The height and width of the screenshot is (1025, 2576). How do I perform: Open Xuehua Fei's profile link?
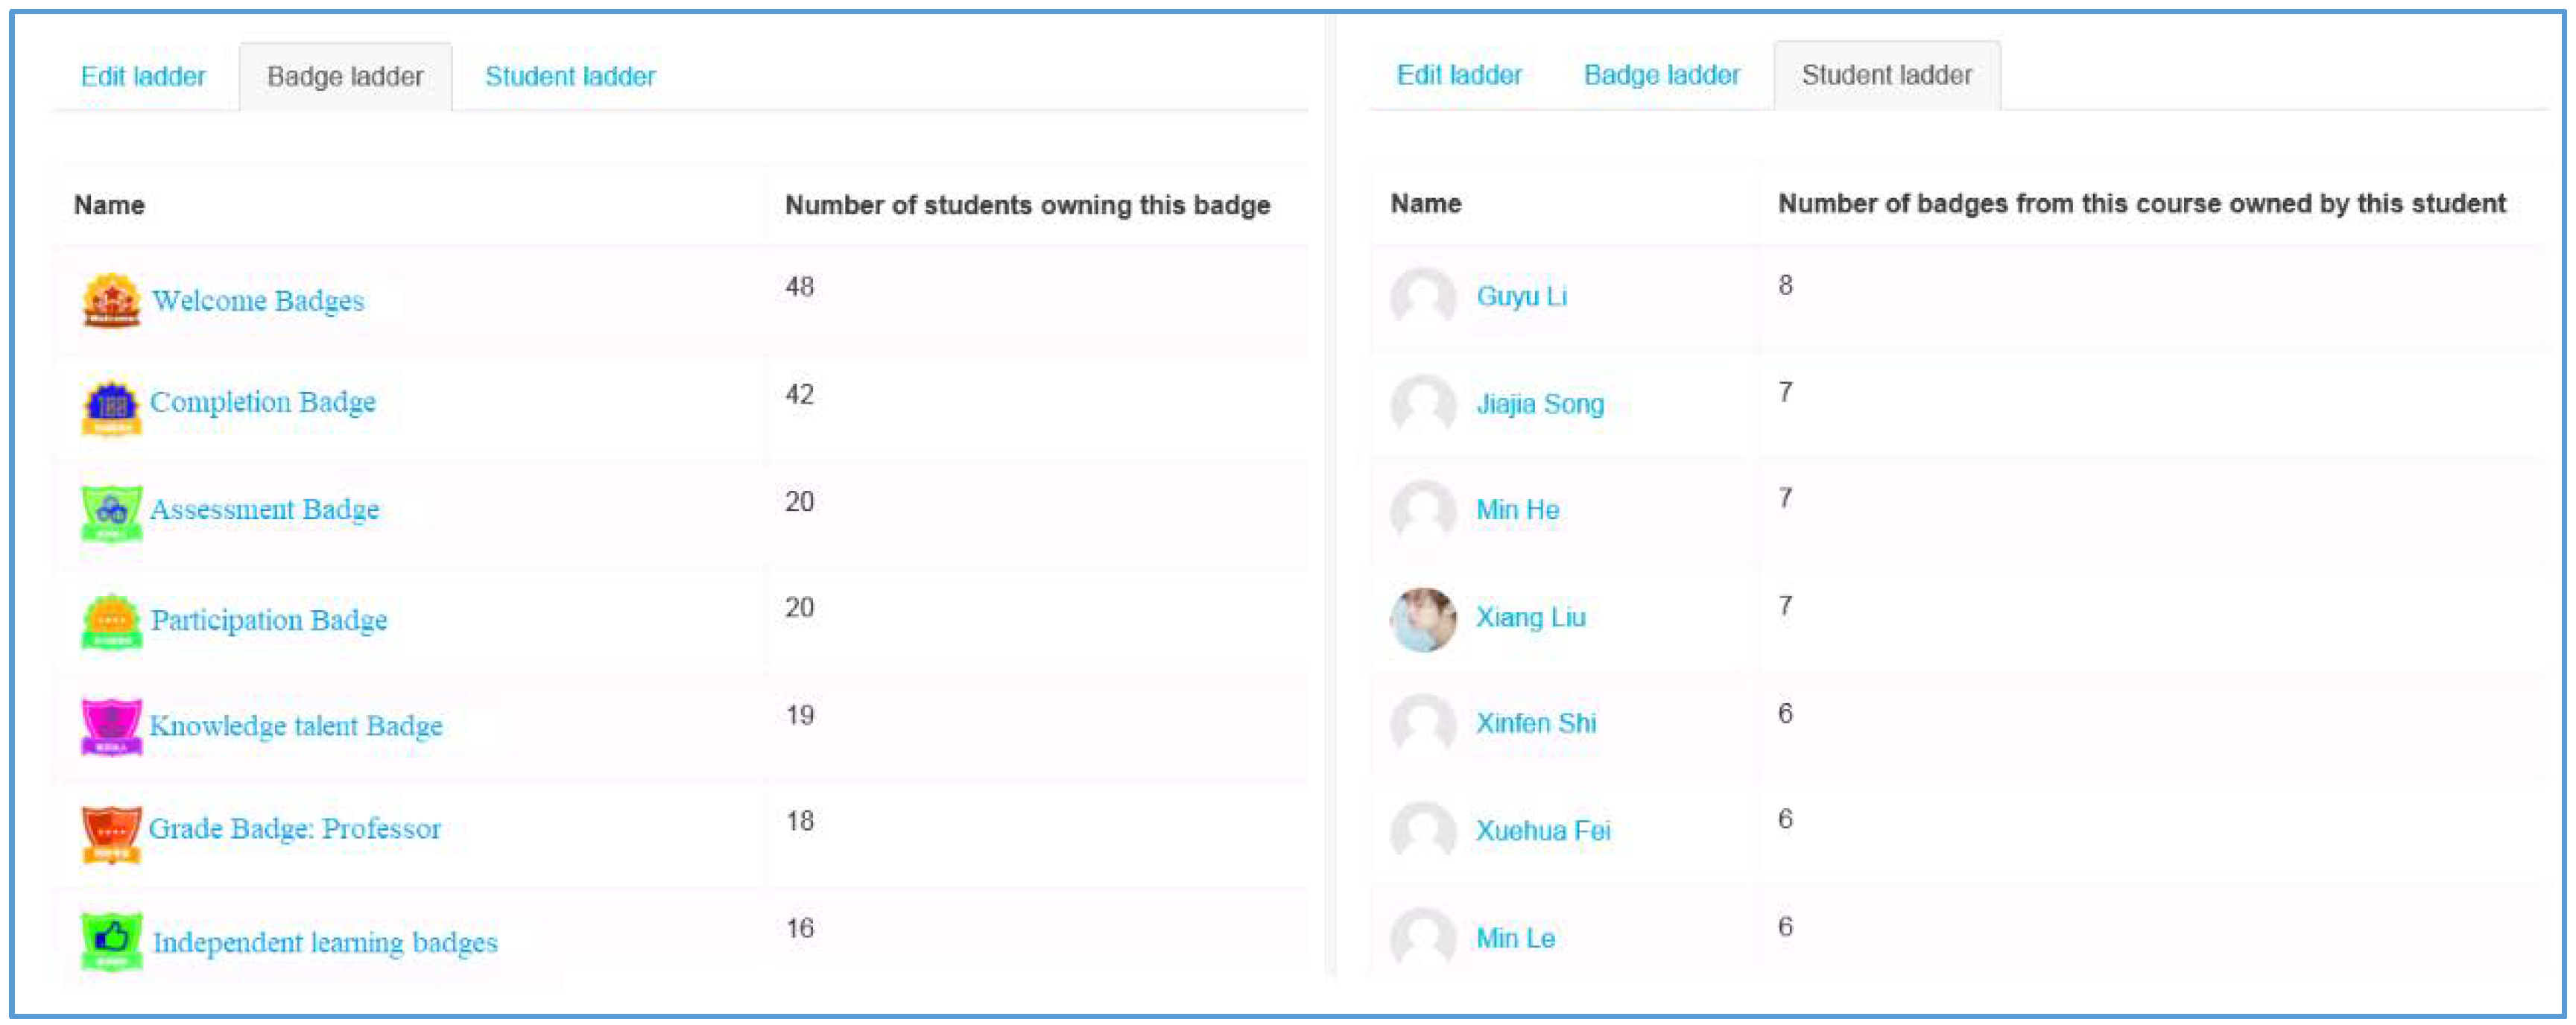tap(1543, 831)
